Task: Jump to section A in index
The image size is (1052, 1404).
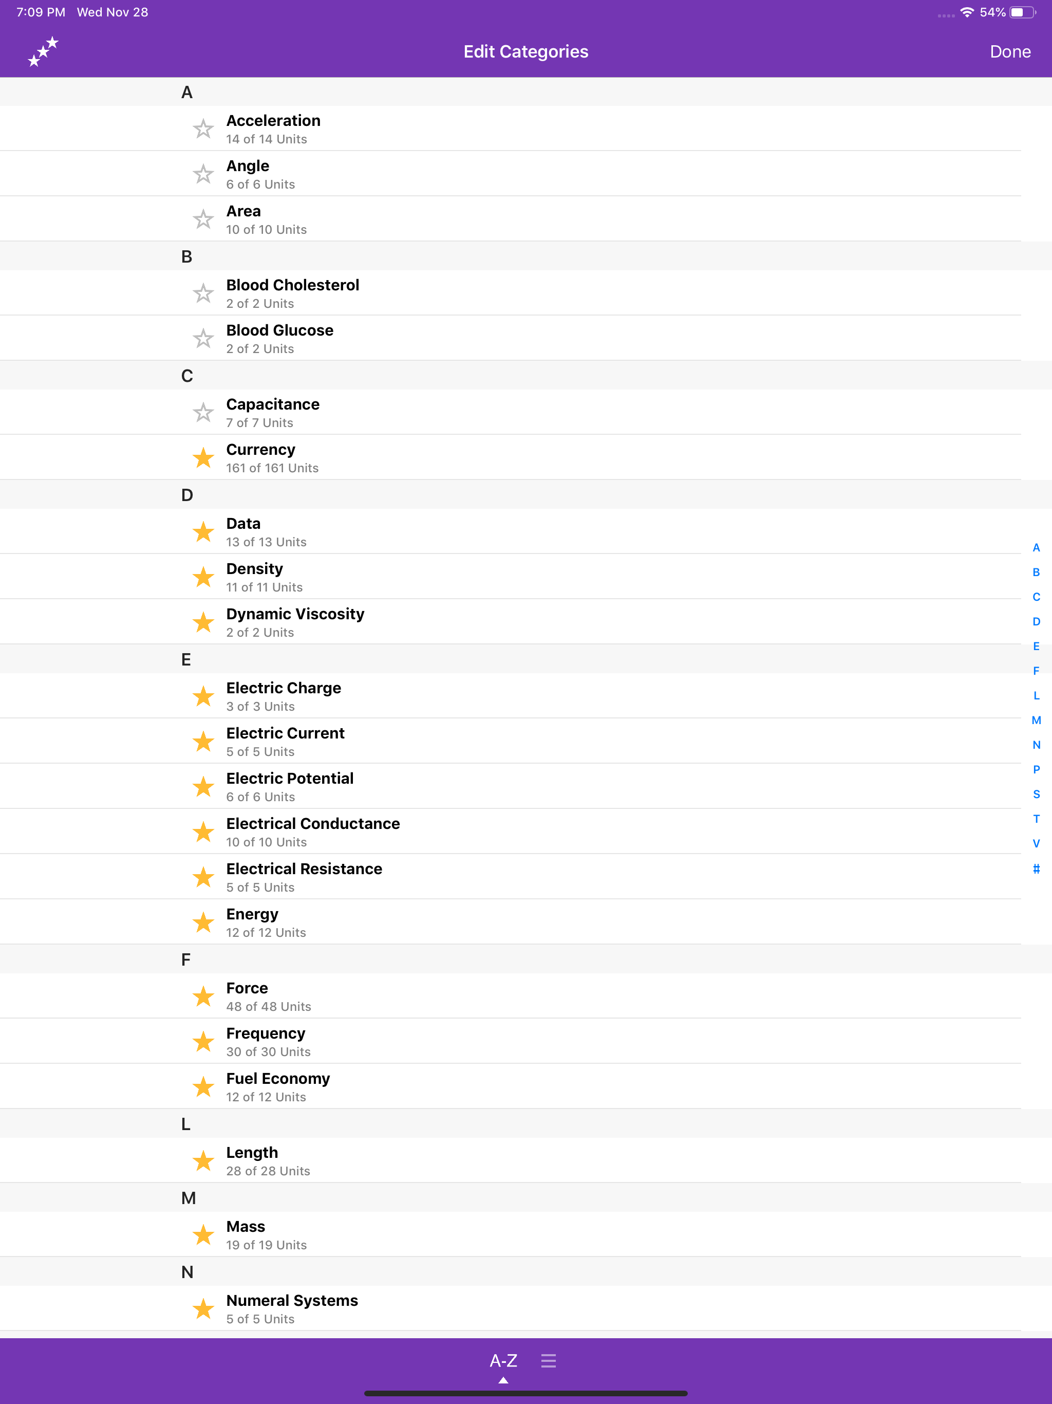Action: (x=1036, y=548)
